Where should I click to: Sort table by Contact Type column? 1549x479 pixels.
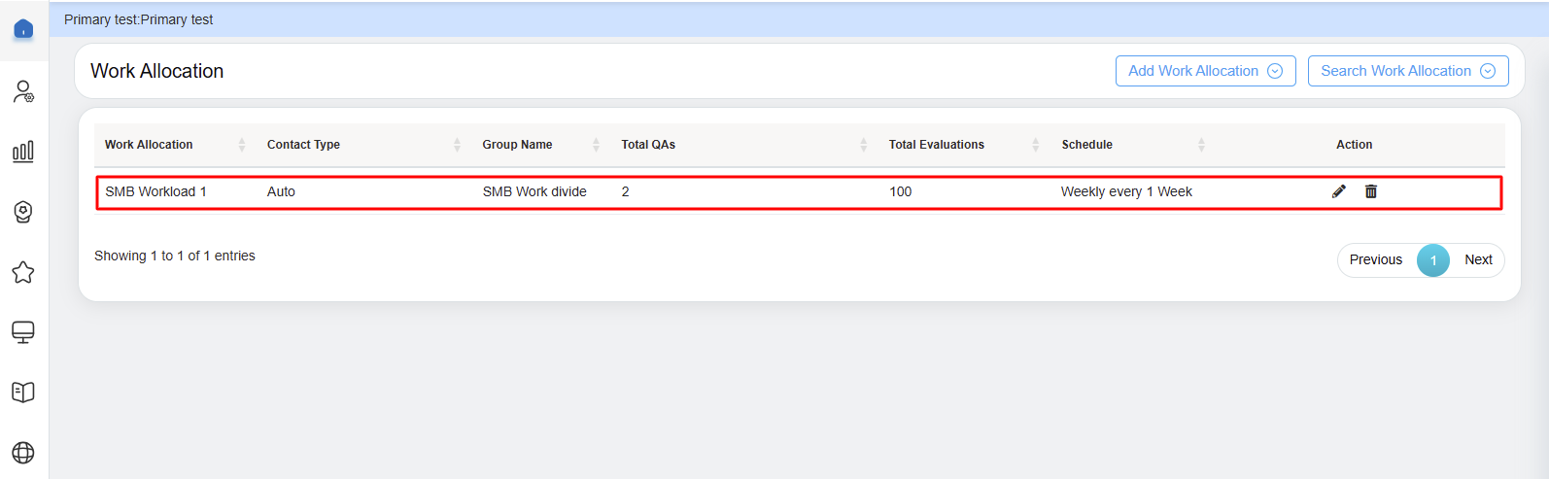[x=303, y=145]
